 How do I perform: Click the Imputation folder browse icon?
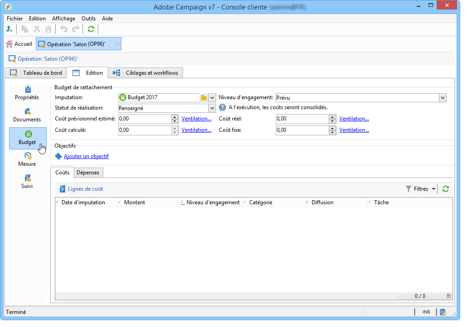204,97
